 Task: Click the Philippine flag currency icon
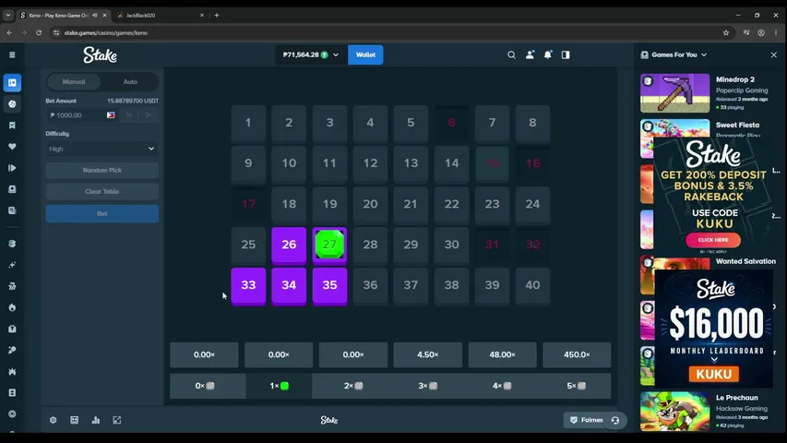111,115
